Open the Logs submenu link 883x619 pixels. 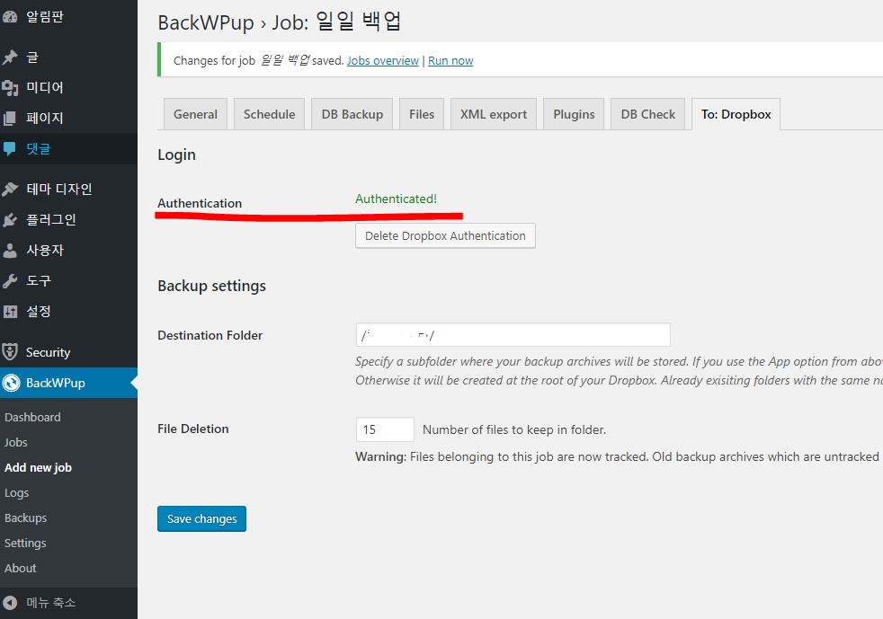[16, 493]
